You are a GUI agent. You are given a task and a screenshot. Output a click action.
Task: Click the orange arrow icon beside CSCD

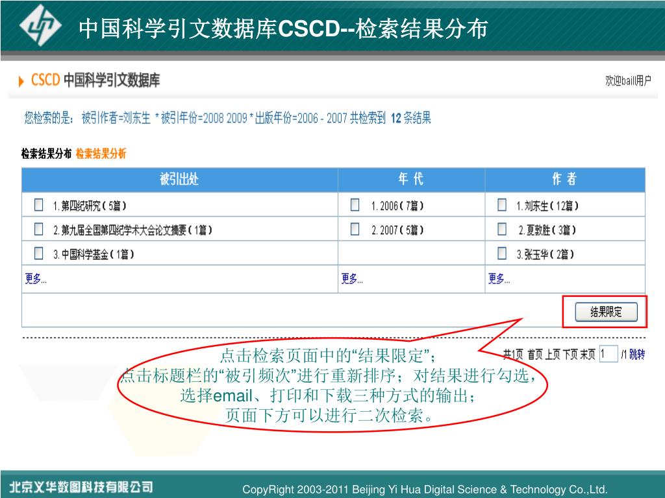pyautogui.click(x=21, y=81)
